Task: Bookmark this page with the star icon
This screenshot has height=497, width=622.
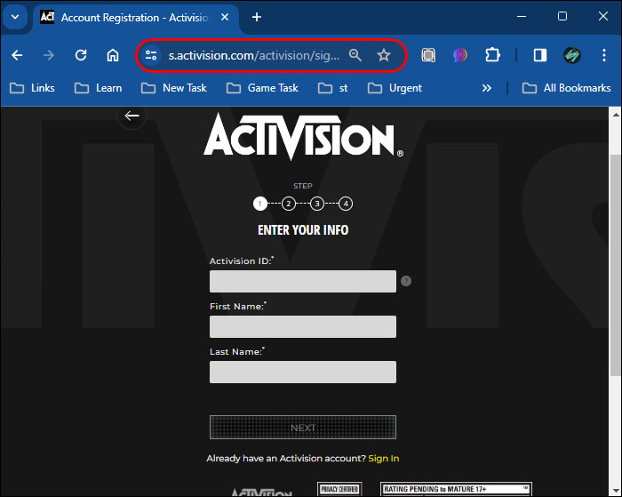Action: point(384,55)
